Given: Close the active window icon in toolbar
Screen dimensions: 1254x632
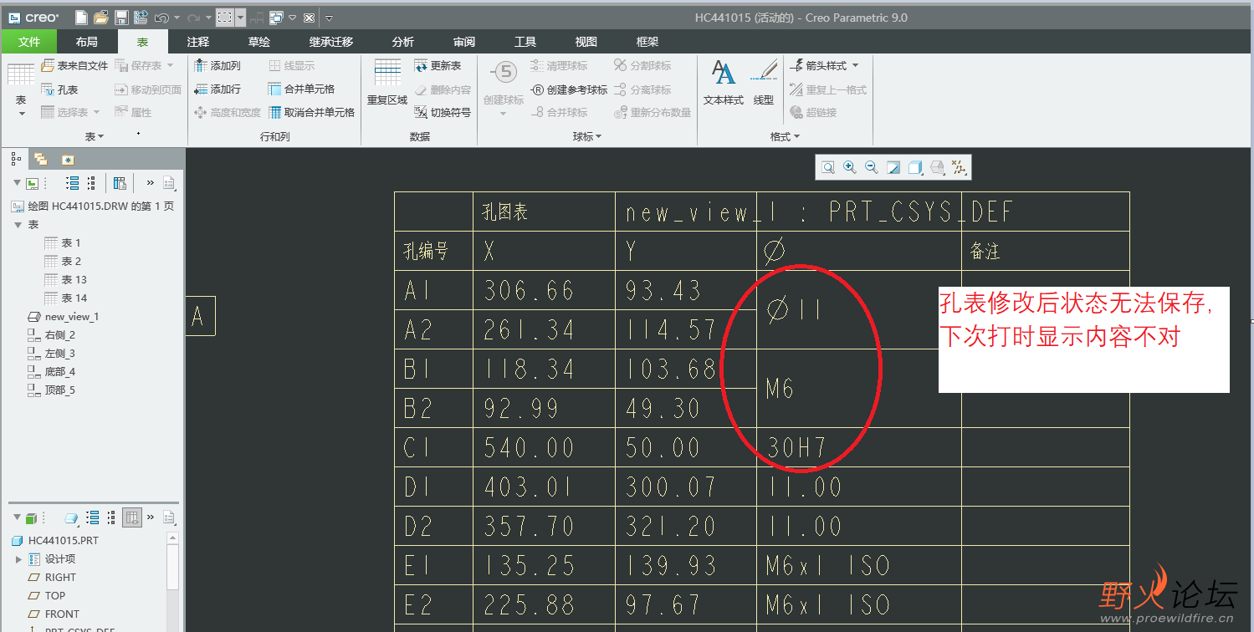Looking at the screenshot, I should [309, 18].
